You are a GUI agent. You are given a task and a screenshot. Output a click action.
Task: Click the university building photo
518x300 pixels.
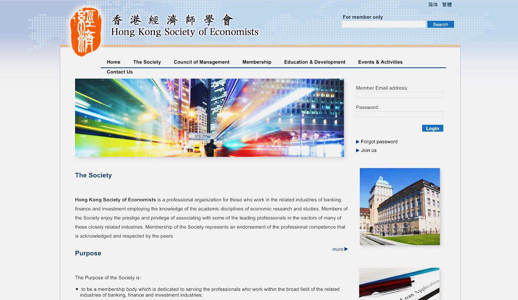pyautogui.click(x=400, y=206)
